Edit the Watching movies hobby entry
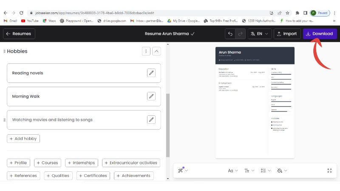 (151, 120)
